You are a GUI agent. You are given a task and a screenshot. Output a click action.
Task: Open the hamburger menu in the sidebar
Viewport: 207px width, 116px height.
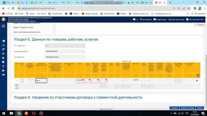pos(4,26)
